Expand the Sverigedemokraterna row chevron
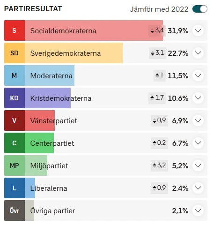Screen dimensions: 213x225 [198, 53]
